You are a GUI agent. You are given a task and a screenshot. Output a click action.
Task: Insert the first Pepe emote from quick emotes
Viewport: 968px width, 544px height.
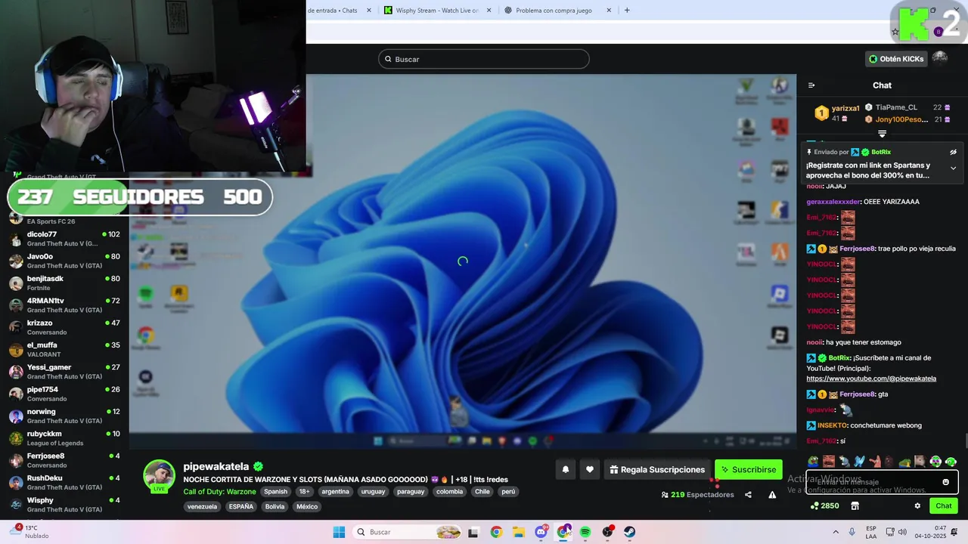pos(813,461)
